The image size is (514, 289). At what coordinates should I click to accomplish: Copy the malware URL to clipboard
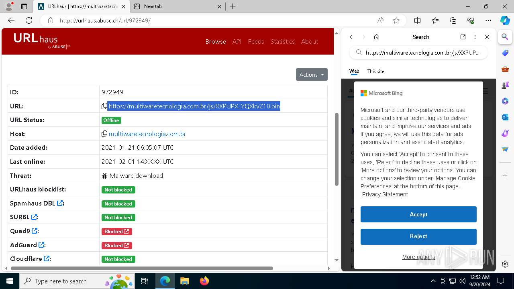pos(104,106)
